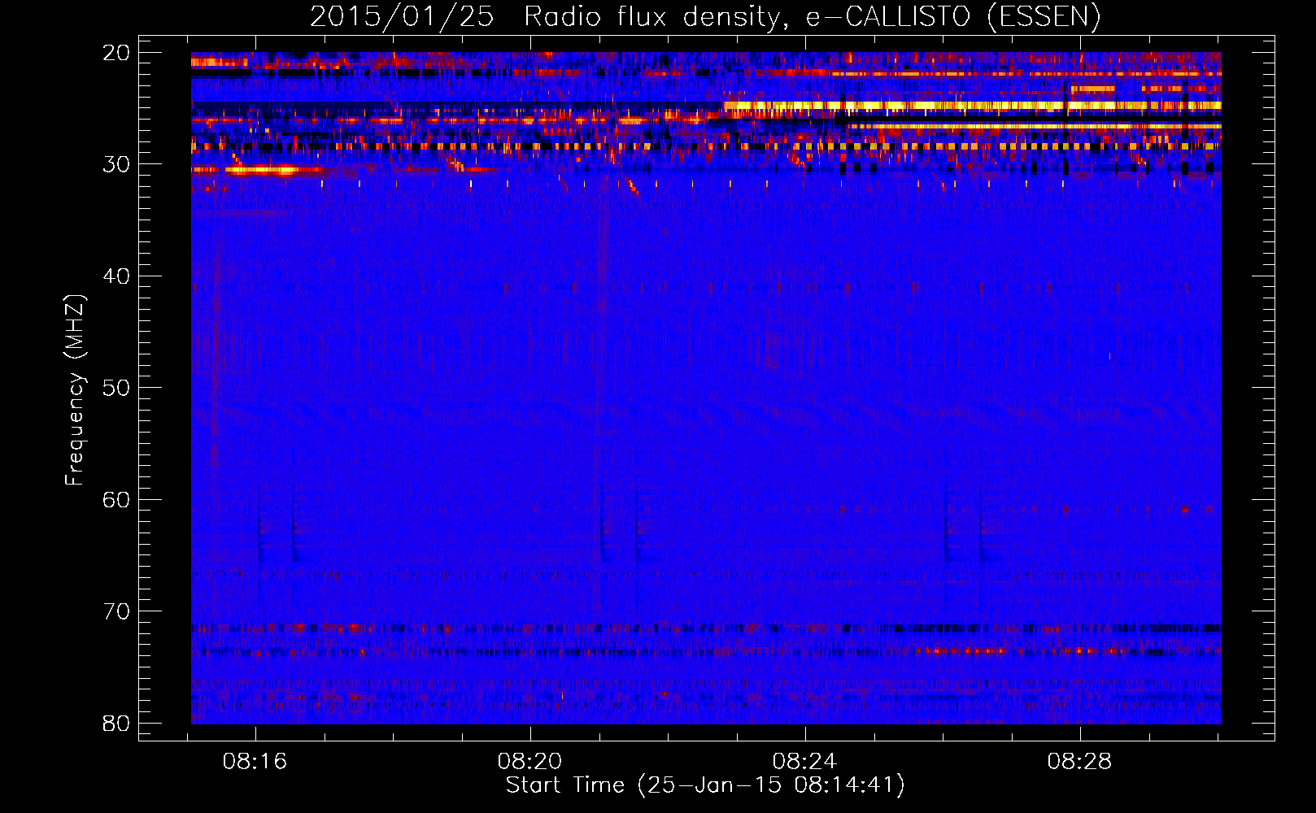Click the plot title '2015/01/25 Radio flux density, e-CALLISTO (ESSEN)'

click(x=705, y=17)
